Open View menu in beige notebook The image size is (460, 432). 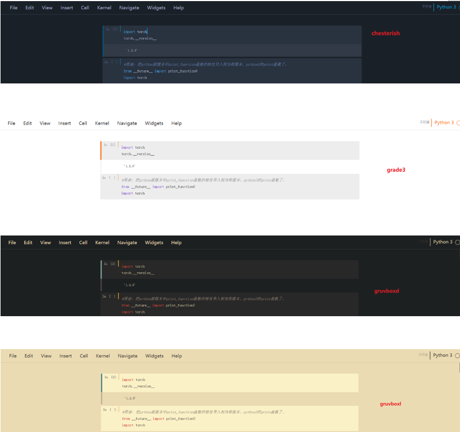tap(46, 356)
